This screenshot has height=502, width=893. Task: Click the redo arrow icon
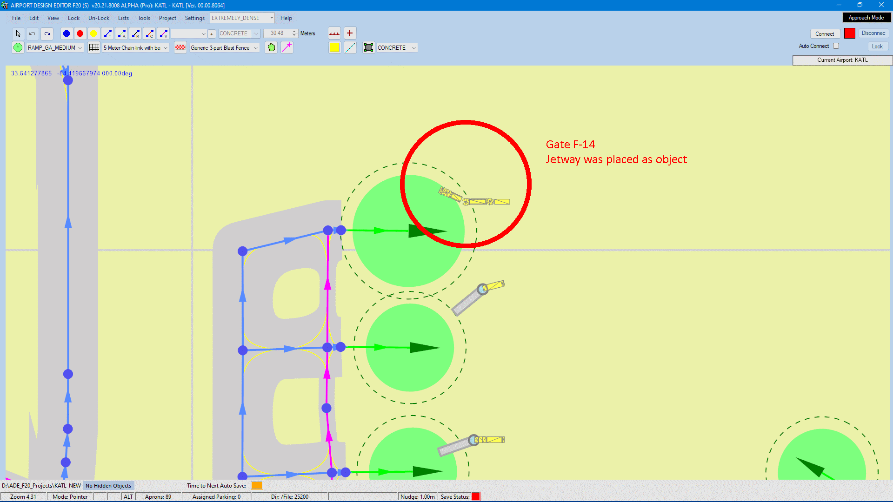click(x=47, y=33)
